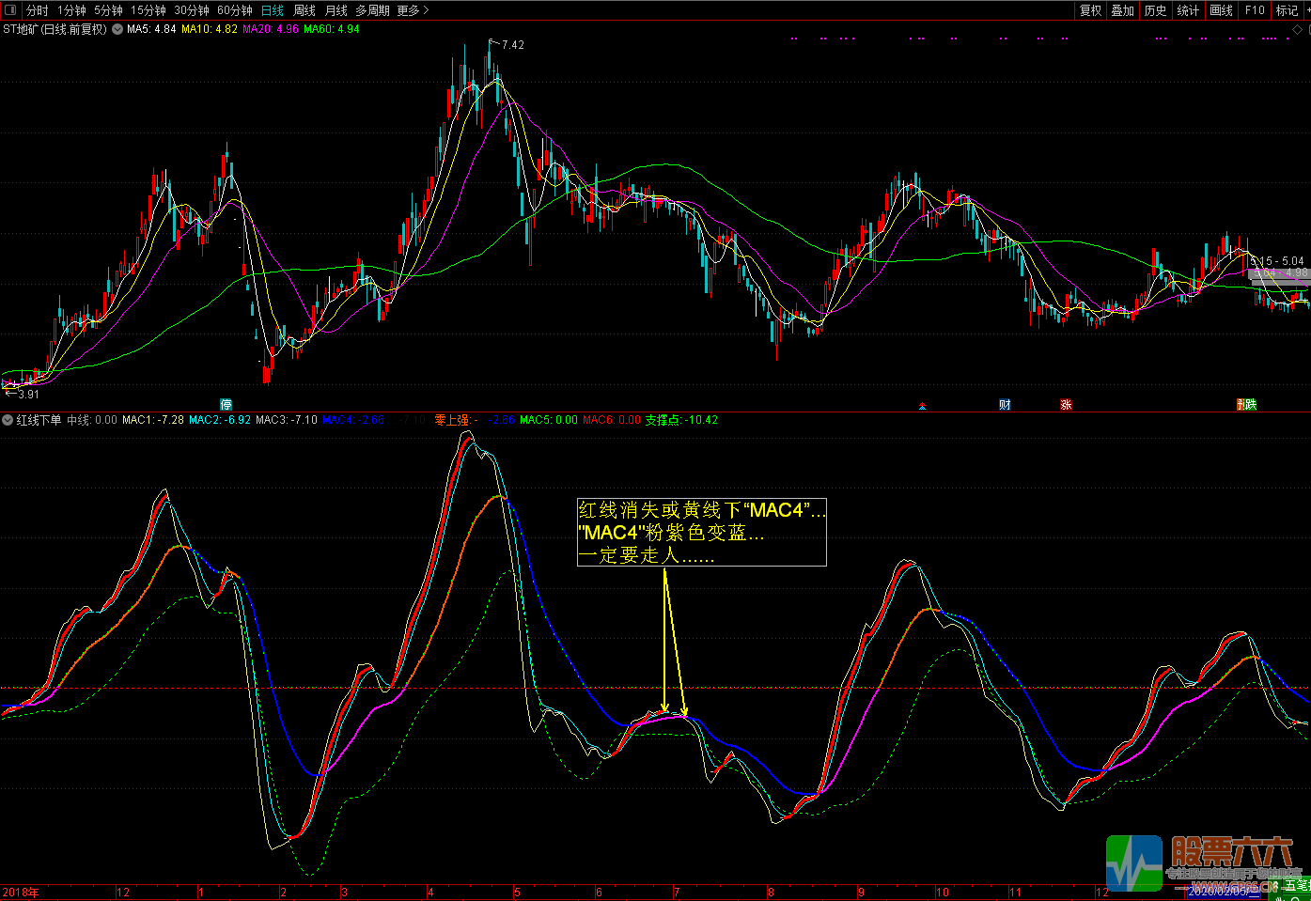Click the 3.91 low price label
Screen dimensions: 1311x901
coord(28,395)
